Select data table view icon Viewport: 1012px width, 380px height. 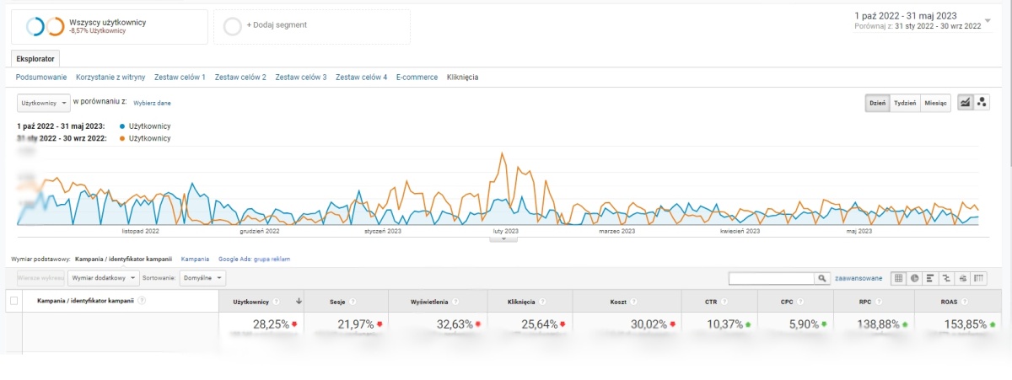coord(899,278)
